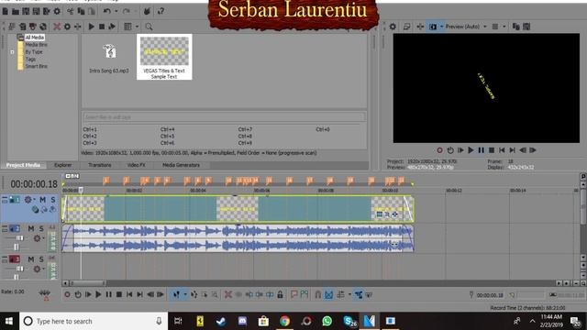Stop playback under the video preview

click(x=492, y=150)
